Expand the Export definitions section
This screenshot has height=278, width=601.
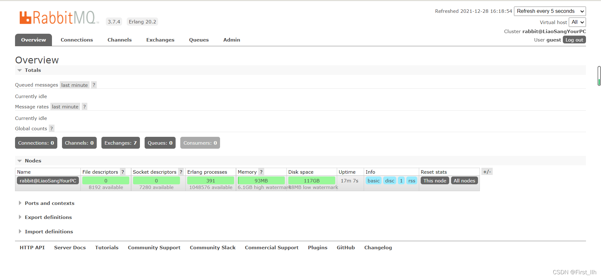pyautogui.click(x=48, y=217)
